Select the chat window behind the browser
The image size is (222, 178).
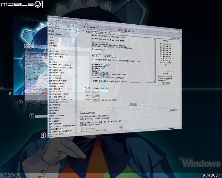point(36,74)
